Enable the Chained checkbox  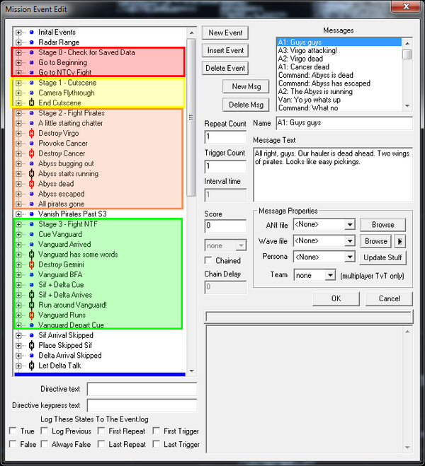tap(210, 261)
